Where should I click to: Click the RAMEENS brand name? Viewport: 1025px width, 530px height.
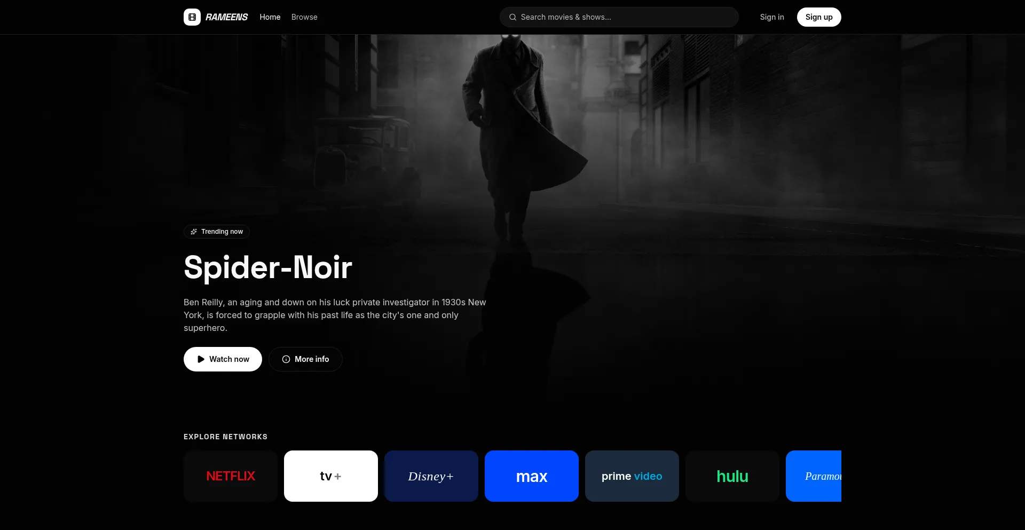point(226,17)
